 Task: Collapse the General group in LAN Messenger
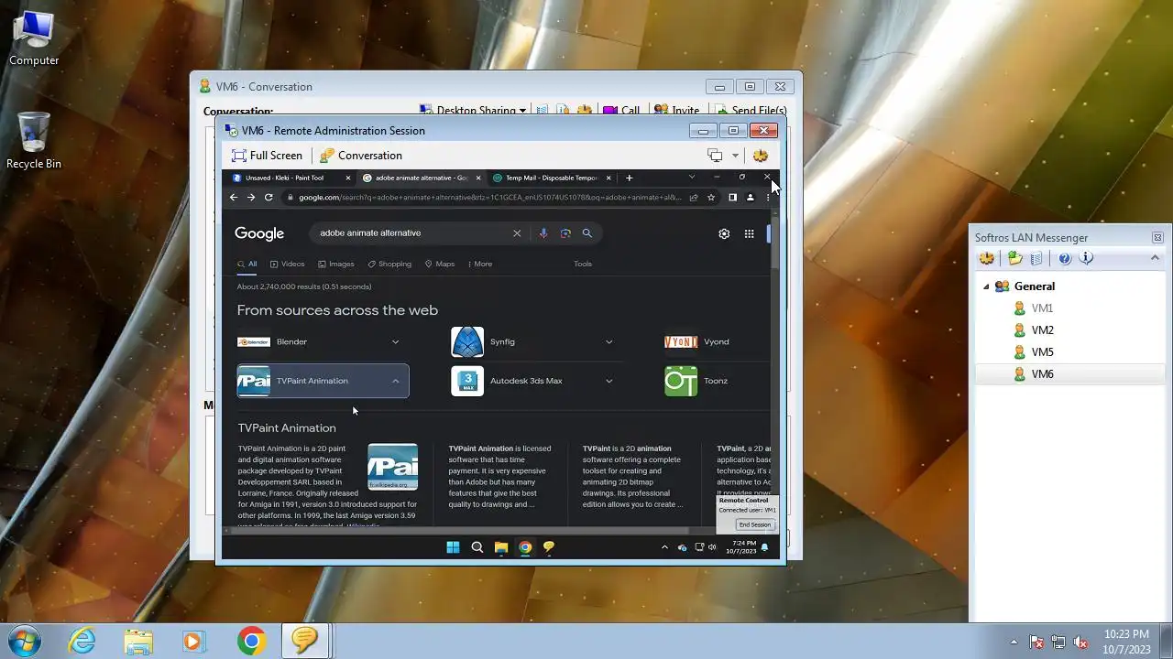click(x=986, y=286)
